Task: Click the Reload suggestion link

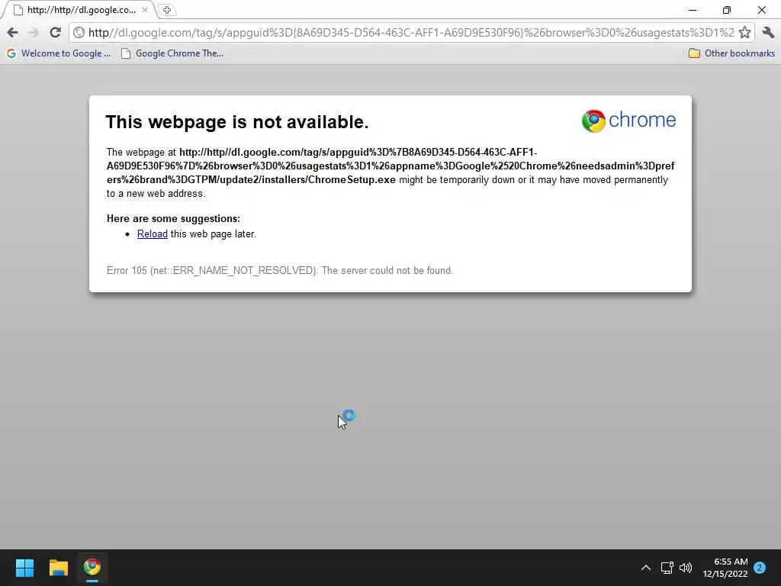Action: tap(153, 233)
